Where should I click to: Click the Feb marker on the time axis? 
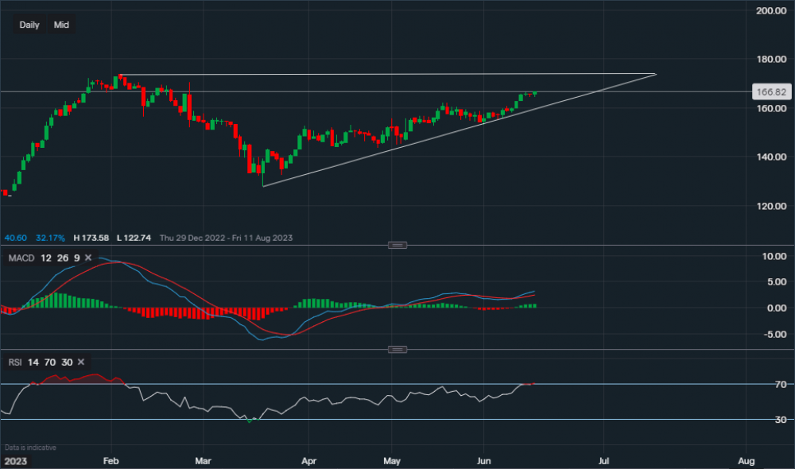click(x=111, y=460)
